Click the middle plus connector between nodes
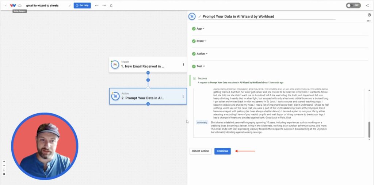374x185 pixels. pyautogui.click(x=148, y=80)
